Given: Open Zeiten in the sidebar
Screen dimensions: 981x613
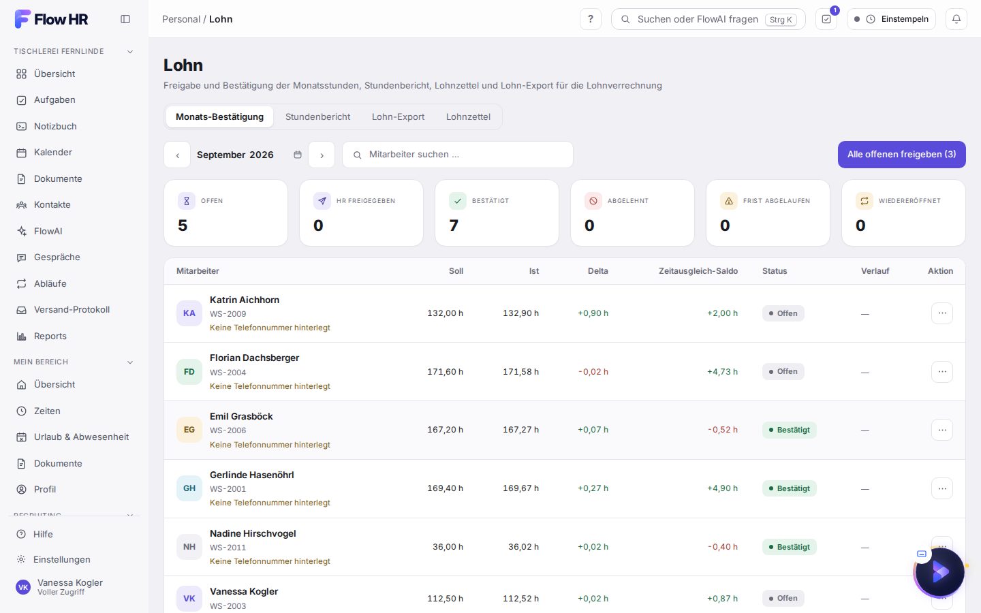Looking at the screenshot, I should coord(74,411).
